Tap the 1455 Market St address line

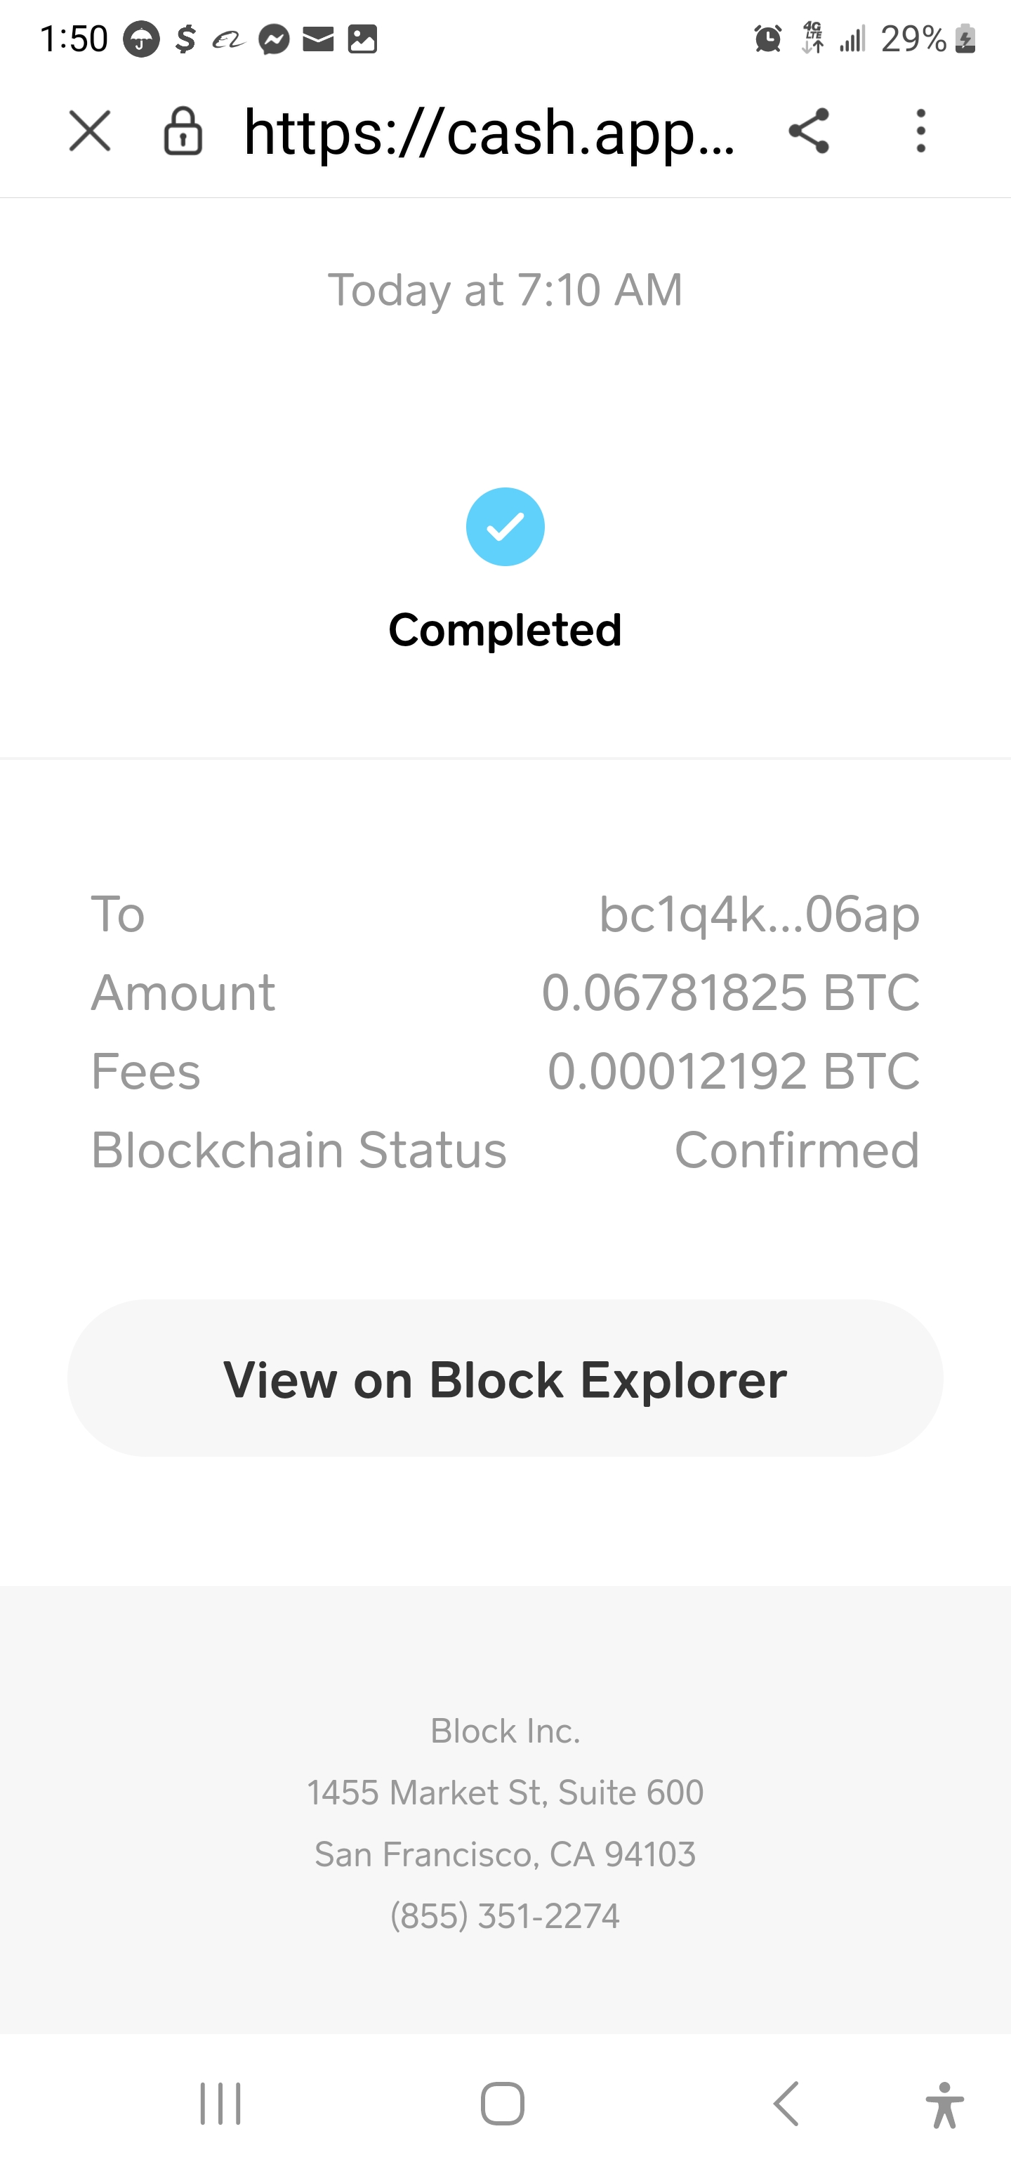tap(505, 1793)
